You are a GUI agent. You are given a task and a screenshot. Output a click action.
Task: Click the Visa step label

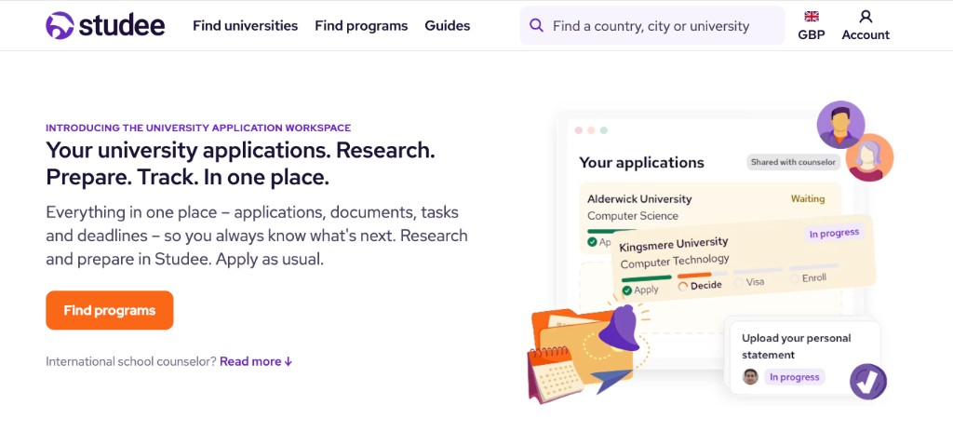point(755,282)
